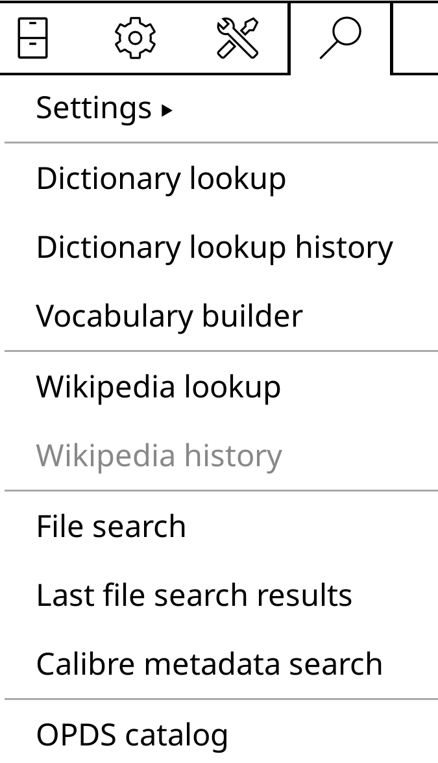This screenshot has height=763, width=438.
Task: Open Dictionary lookup
Action: click(161, 179)
